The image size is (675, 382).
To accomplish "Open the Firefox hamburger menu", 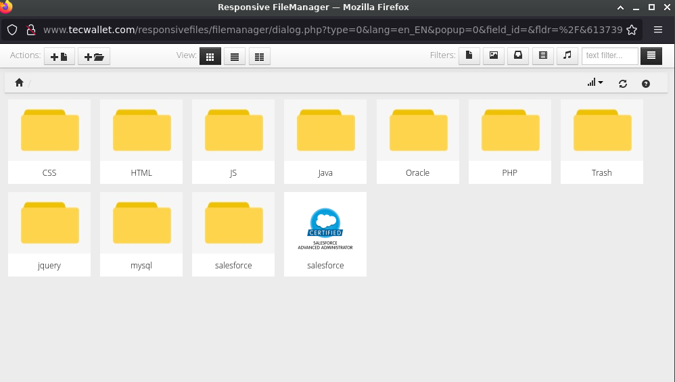I will [x=658, y=30].
